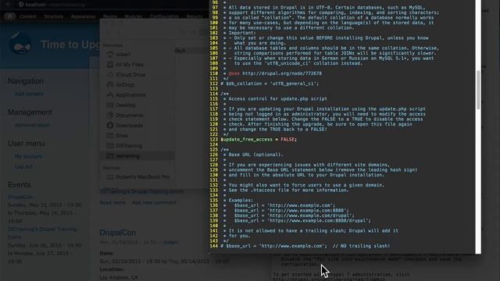Click the 'Important:' comment line 102
The height and width of the screenshot is (281, 500).
click(242, 33)
